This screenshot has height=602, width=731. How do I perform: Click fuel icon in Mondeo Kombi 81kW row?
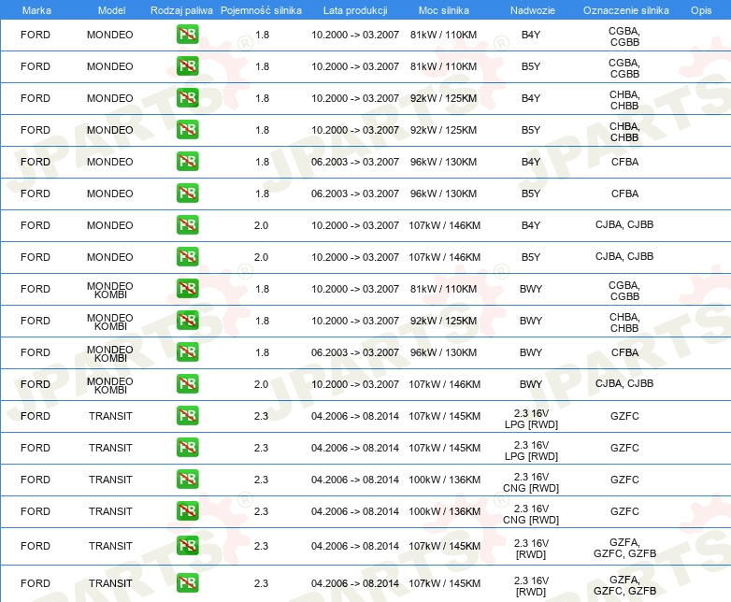coord(187,288)
